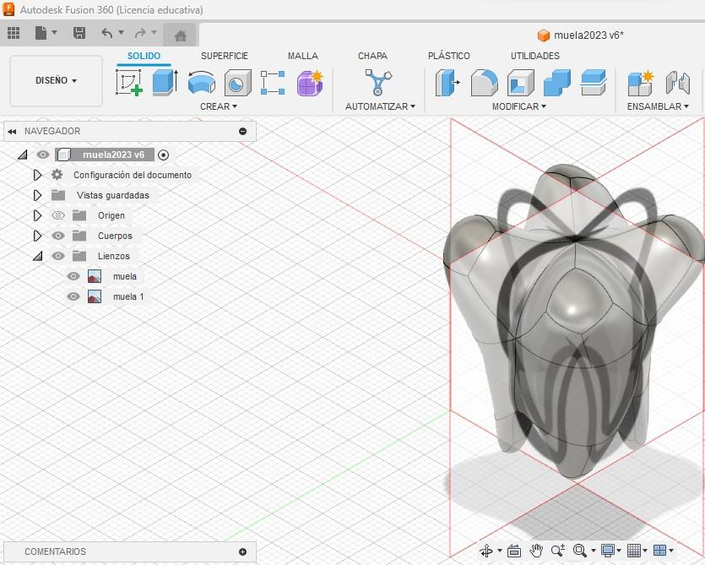Open the DISEÑO workspace dropdown
The width and height of the screenshot is (705, 565).
coord(57,80)
